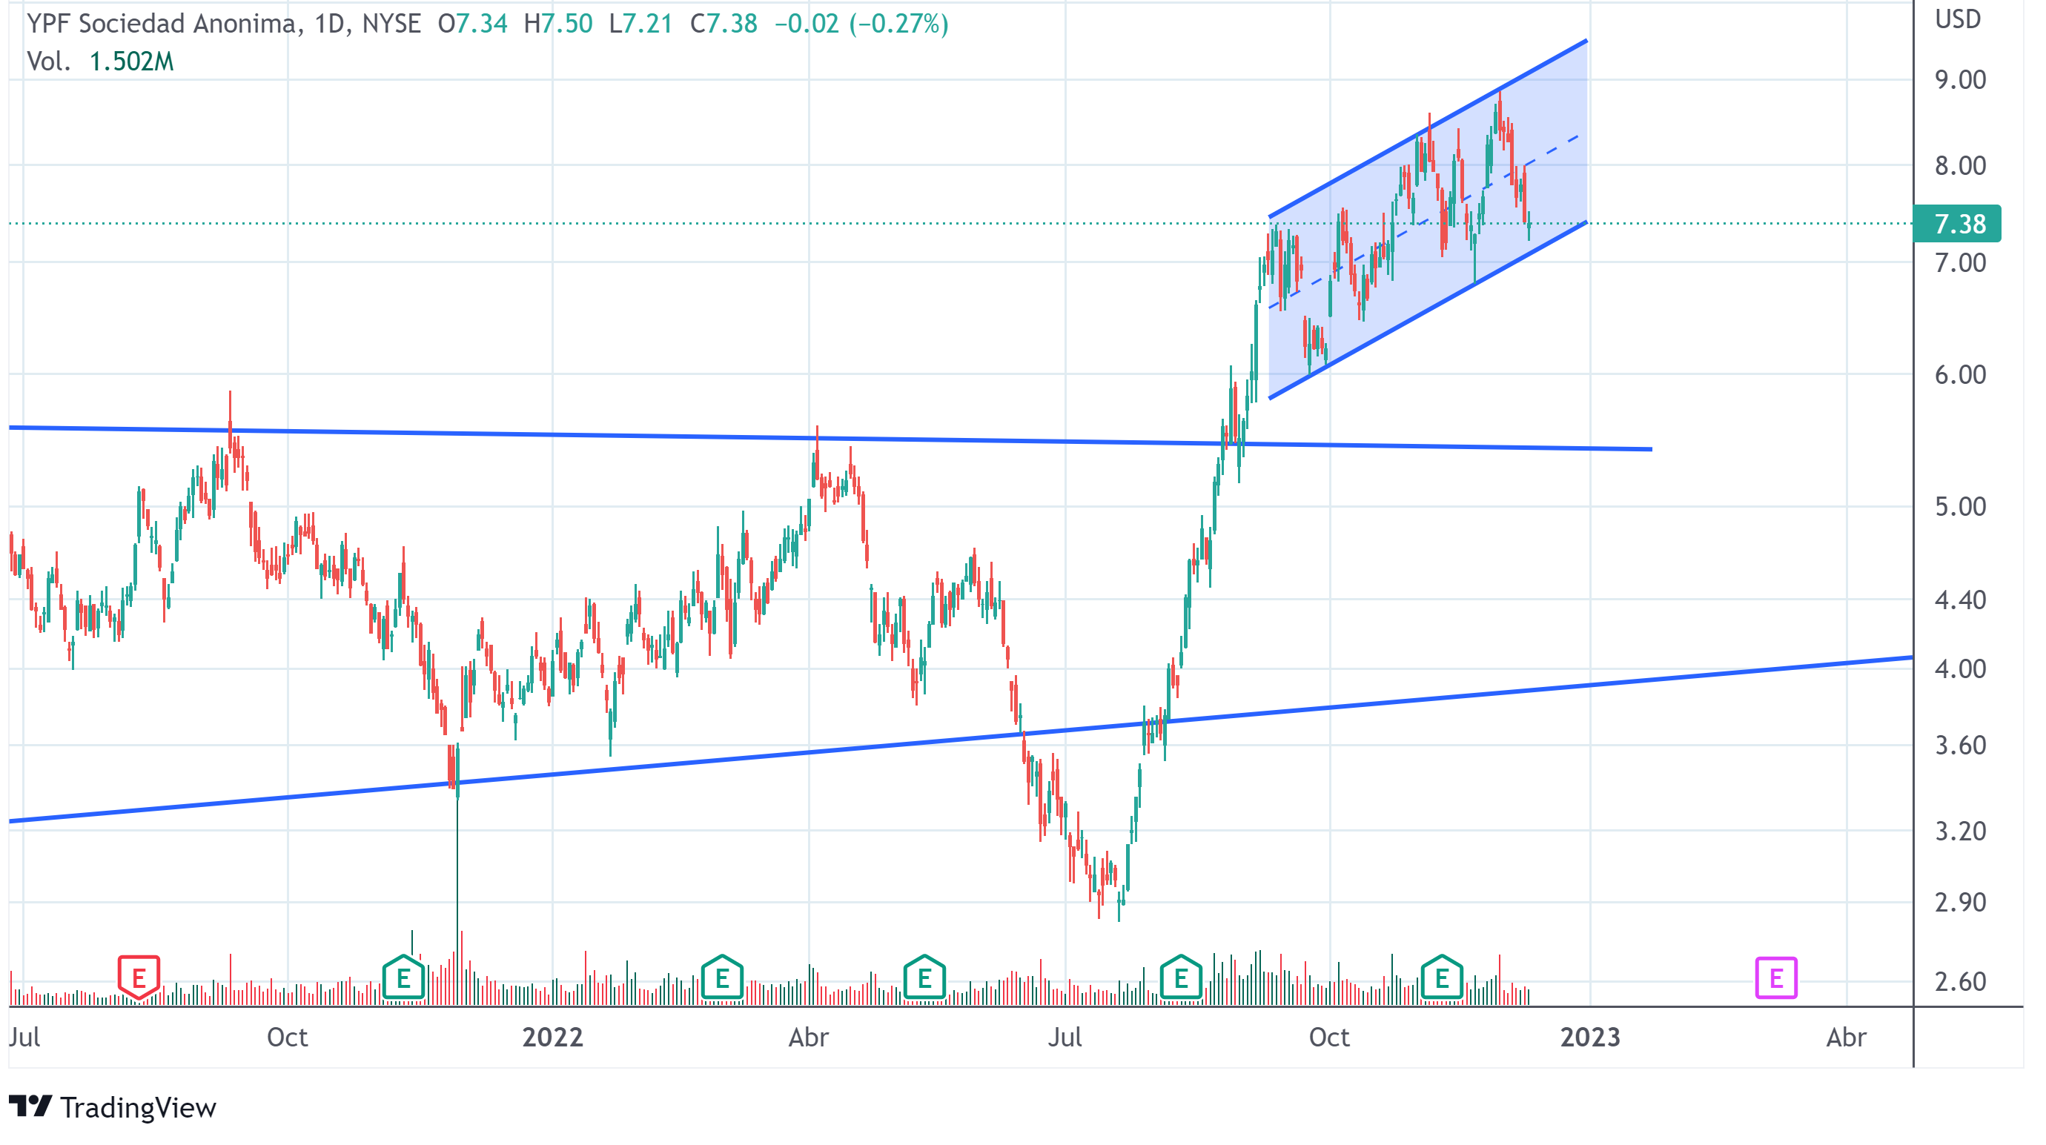Click the 4.00 price axis label

pyautogui.click(x=1960, y=668)
